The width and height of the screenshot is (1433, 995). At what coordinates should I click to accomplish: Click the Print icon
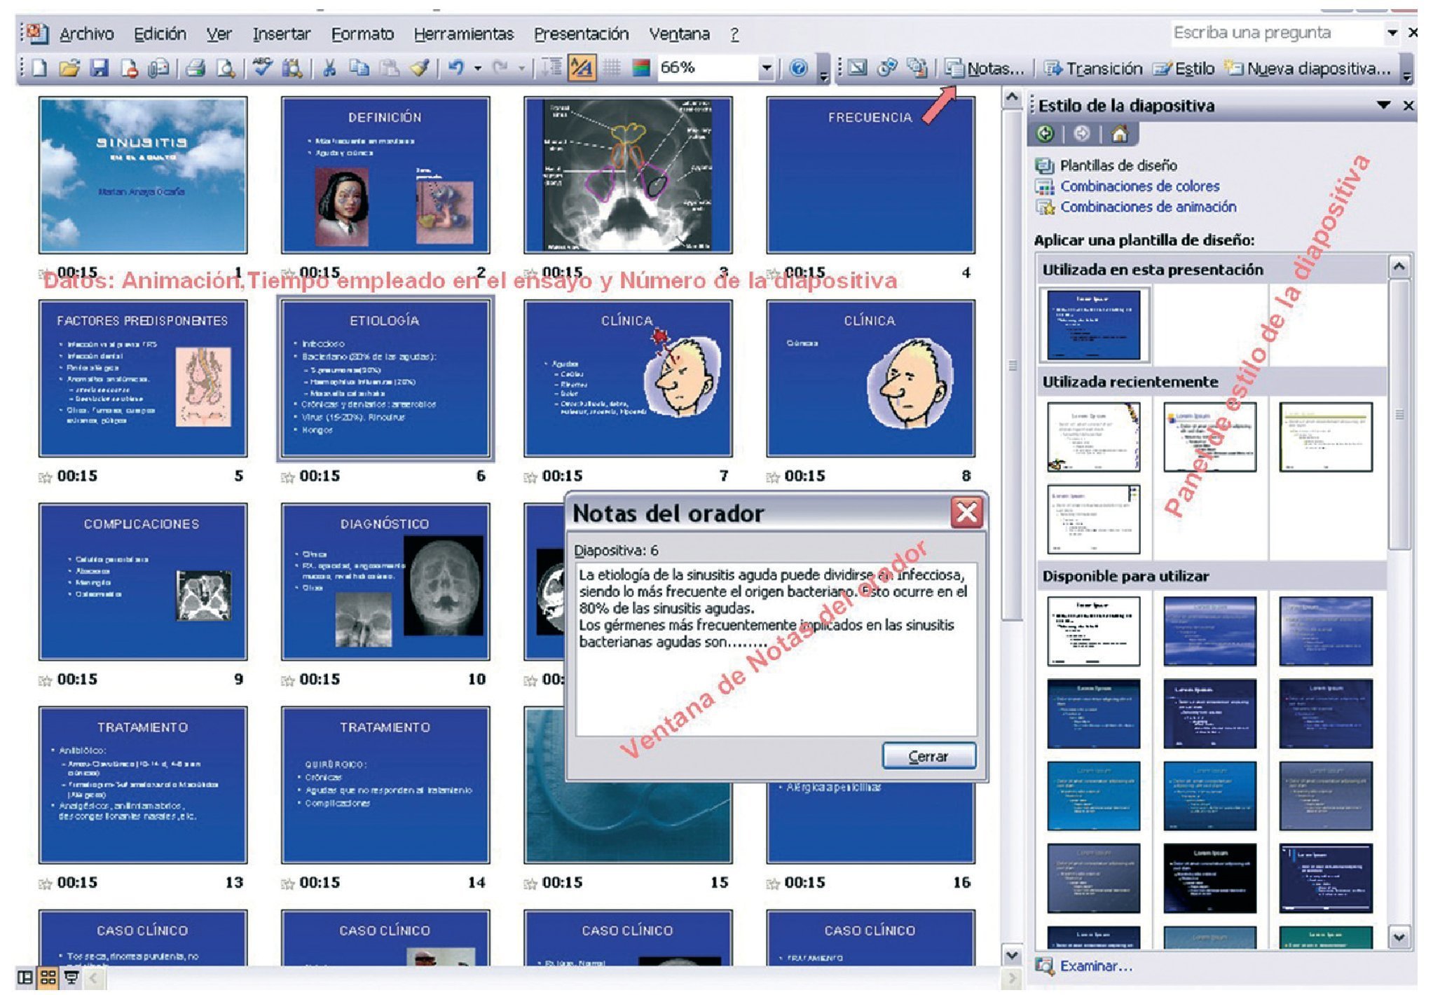[196, 69]
